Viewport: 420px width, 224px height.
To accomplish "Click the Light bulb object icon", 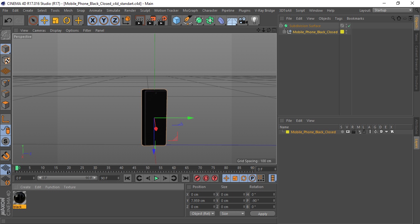I will click(x=254, y=21).
